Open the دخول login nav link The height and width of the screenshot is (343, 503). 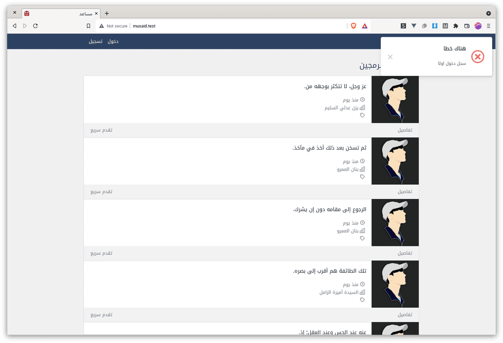[x=113, y=41]
